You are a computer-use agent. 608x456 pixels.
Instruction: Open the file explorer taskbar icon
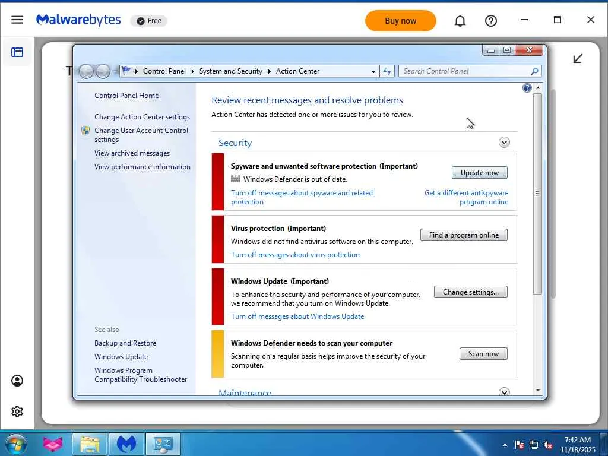90,444
